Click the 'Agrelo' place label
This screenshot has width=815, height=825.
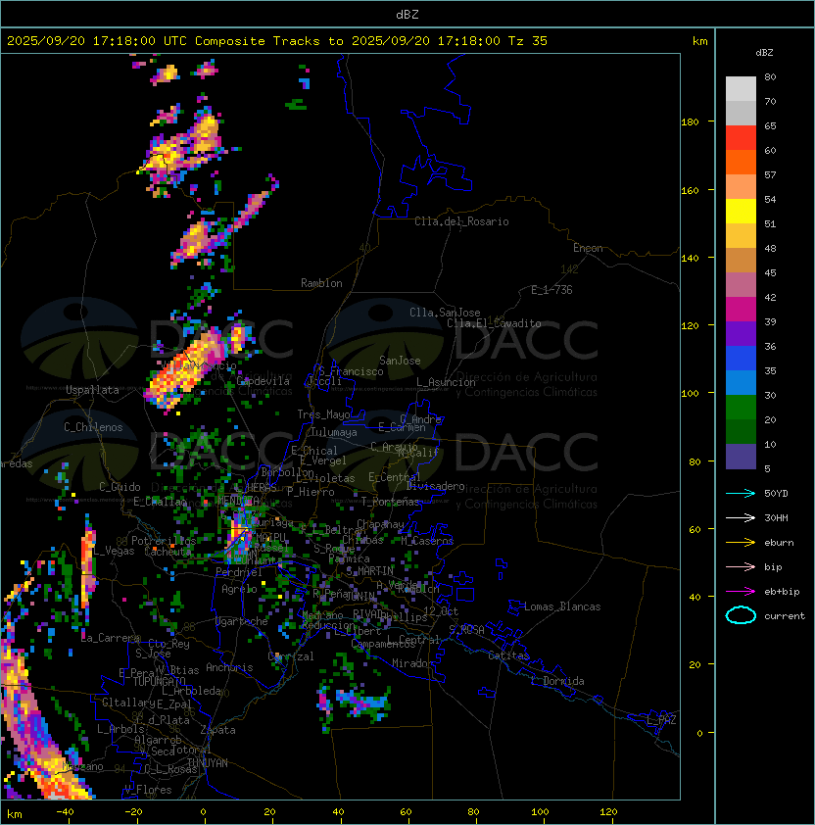[x=239, y=589]
